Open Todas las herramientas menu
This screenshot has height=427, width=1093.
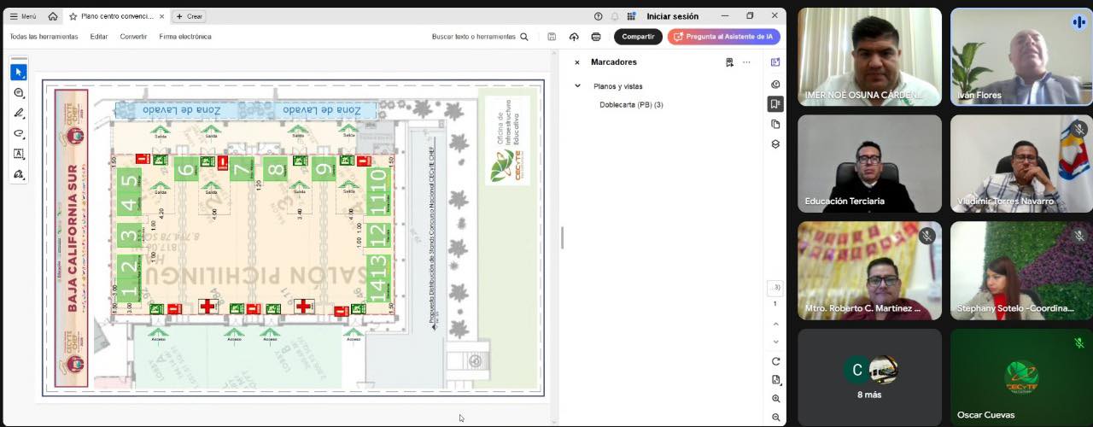(x=44, y=37)
